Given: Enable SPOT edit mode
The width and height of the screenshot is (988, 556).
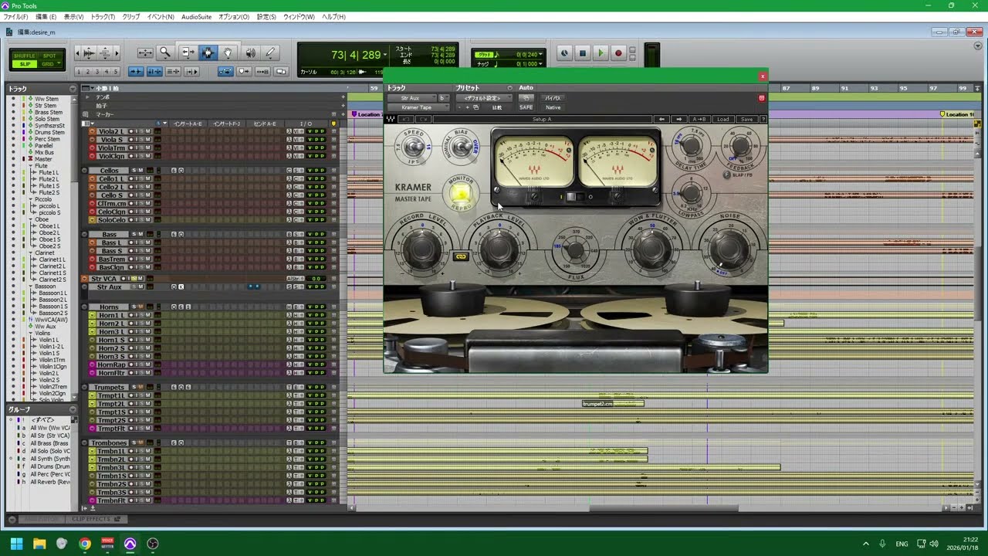Looking at the screenshot, I should tap(49, 56).
